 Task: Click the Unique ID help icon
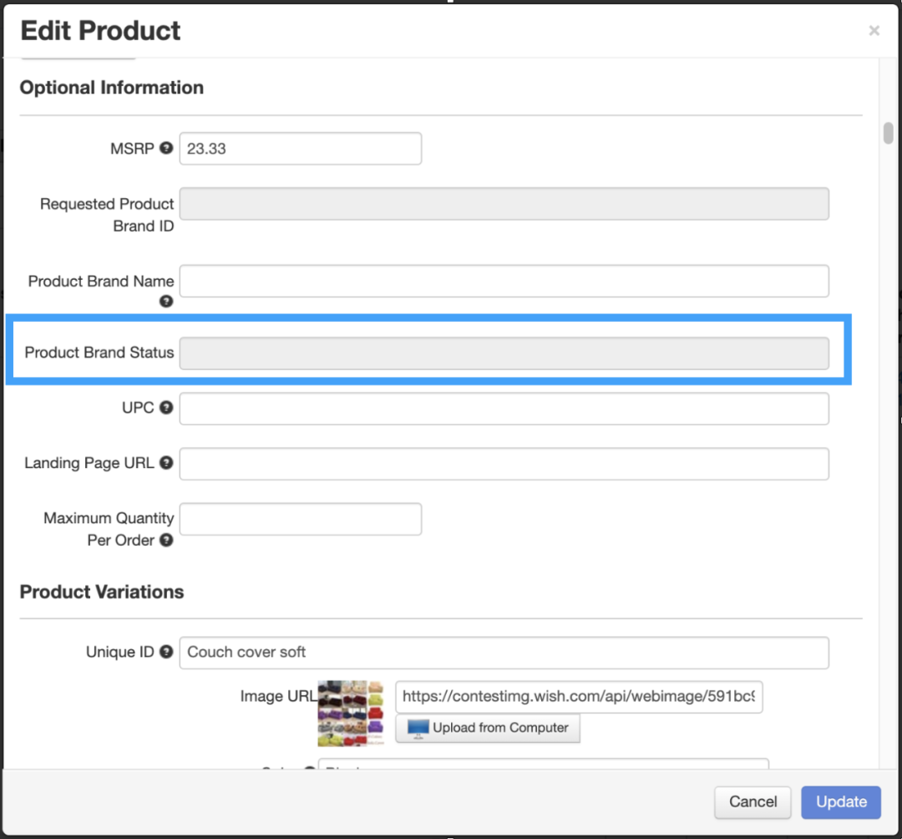coord(166,652)
